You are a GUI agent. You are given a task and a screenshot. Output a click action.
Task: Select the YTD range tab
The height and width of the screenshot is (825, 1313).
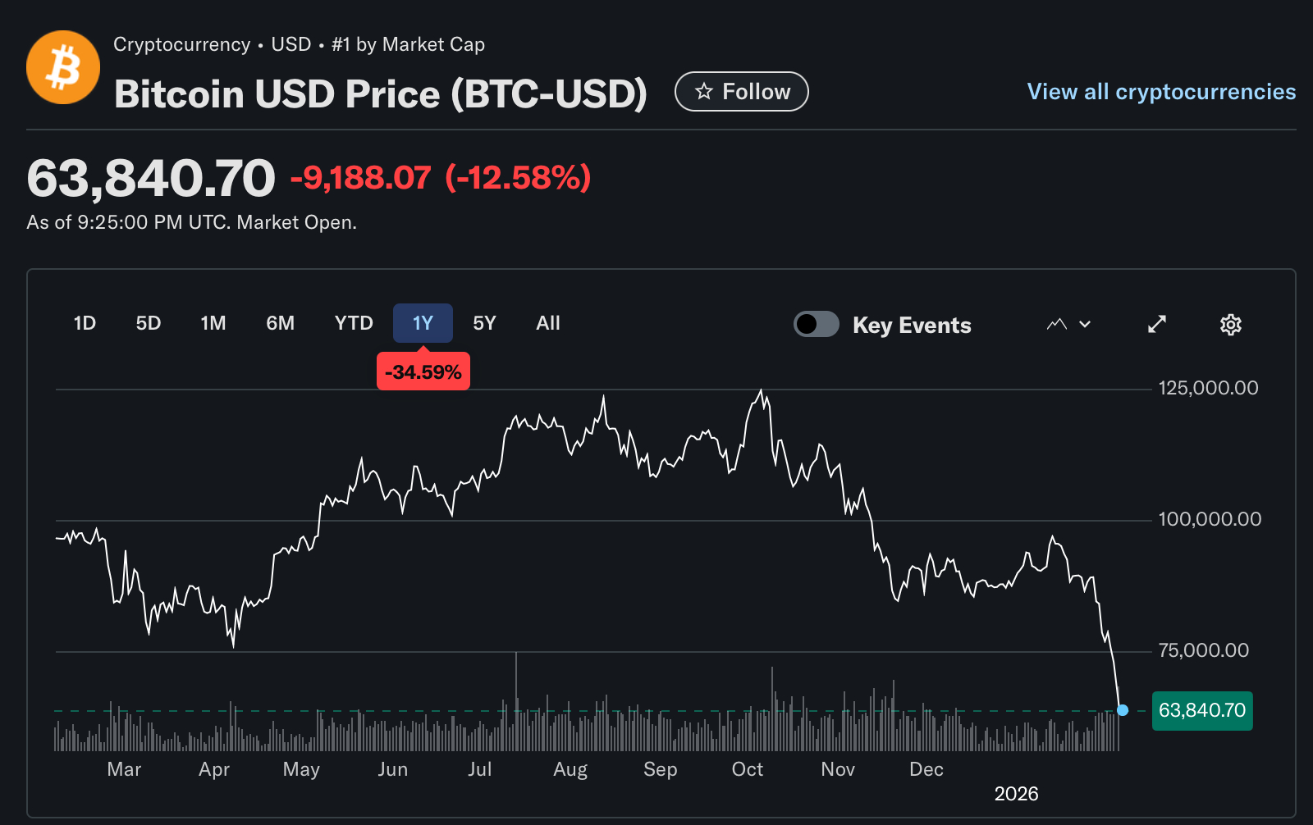(354, 323)
